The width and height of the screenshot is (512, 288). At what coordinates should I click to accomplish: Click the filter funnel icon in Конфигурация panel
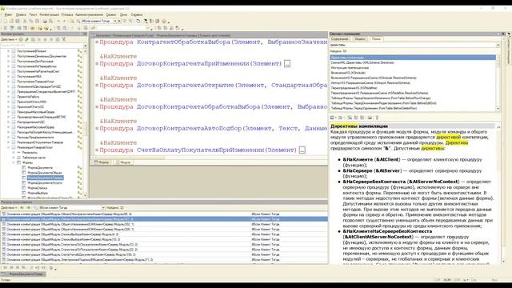click(64, 39)
